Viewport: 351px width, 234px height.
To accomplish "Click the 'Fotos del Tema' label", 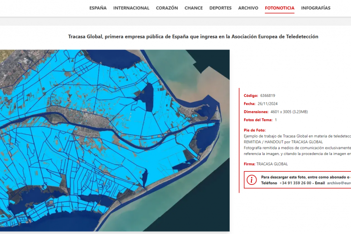I will [258, 120].
